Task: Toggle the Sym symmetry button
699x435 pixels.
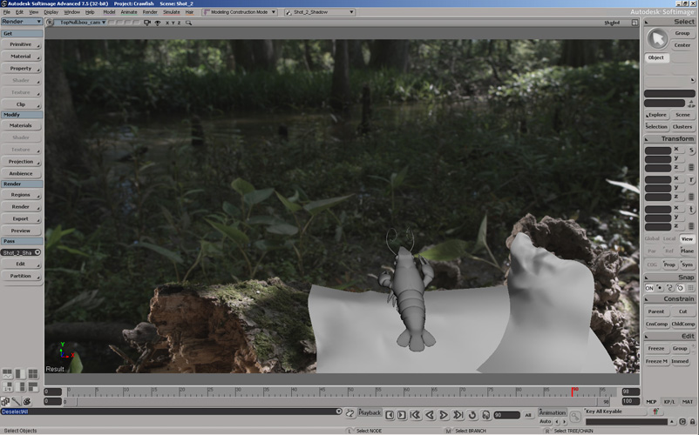Action: [x=687, y=264]
